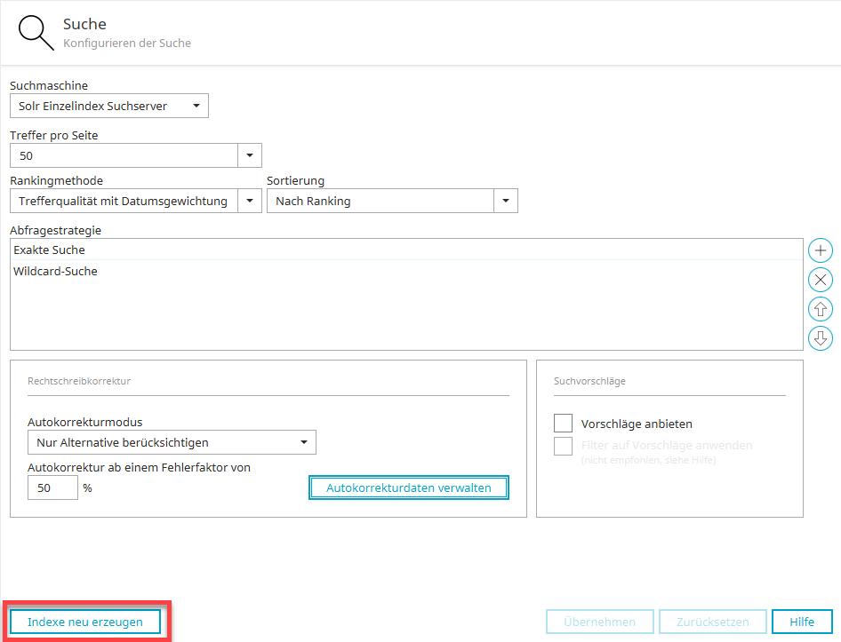The image size is (841, 642).
Task: Click the Fehlerfaktor percentage input field
Action: tap(52, 487)
